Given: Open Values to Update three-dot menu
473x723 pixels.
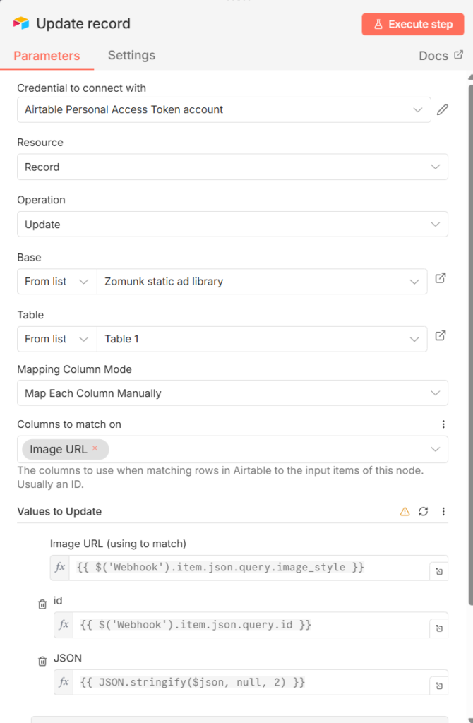Looking at the screenshot, I should [443, 511].
